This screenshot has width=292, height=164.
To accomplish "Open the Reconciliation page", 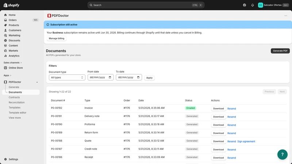I will coord(16,102).
